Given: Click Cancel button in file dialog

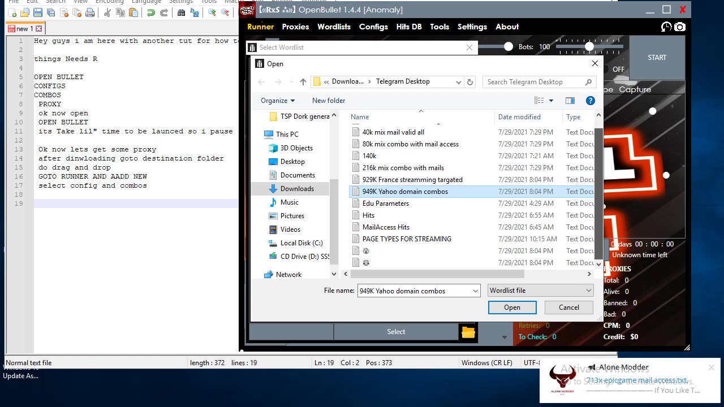Looking at the screenshot, I should pos(568,308).
